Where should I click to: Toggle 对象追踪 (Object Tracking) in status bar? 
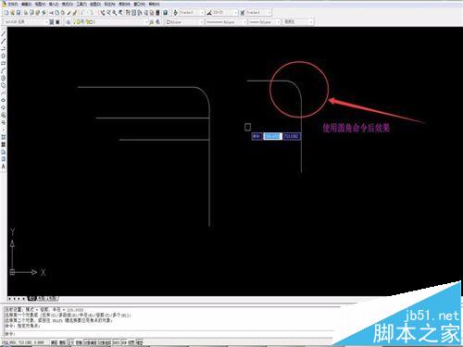105,342
